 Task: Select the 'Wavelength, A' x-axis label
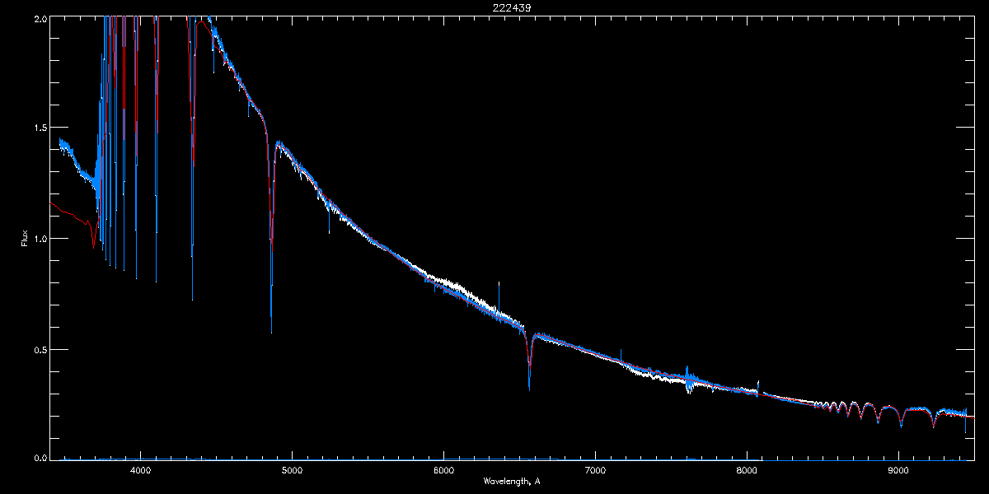pyautogui.click(x=512, y=481)
